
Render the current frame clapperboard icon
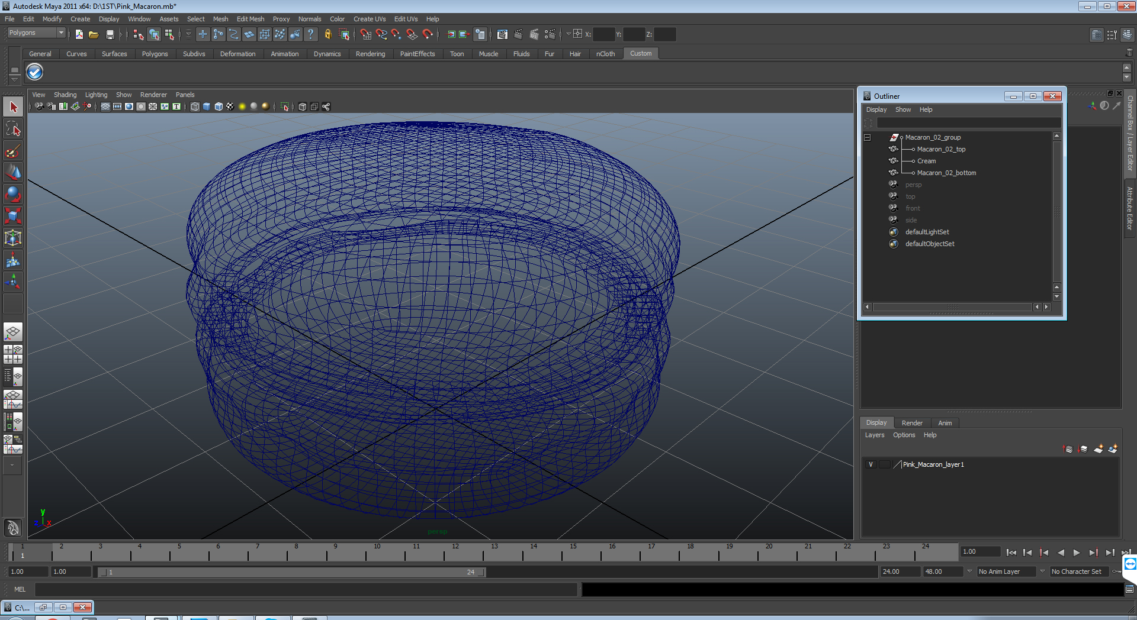(x=519, y=35)
